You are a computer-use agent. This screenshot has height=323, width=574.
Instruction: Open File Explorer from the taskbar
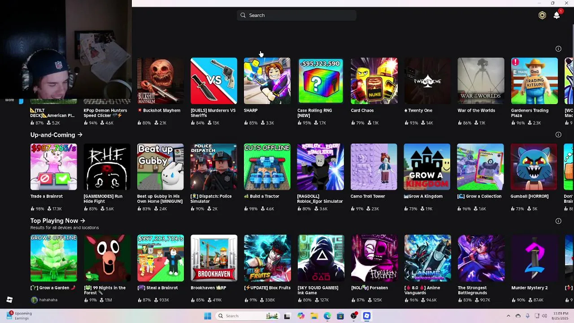point(314,316)
